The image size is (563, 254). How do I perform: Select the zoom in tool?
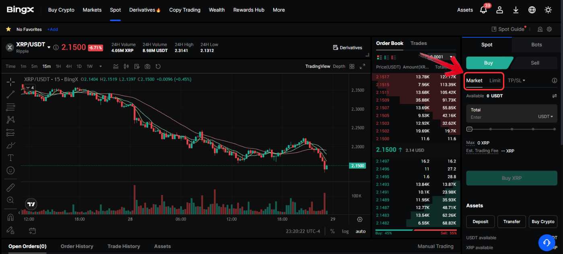[10, 200]
